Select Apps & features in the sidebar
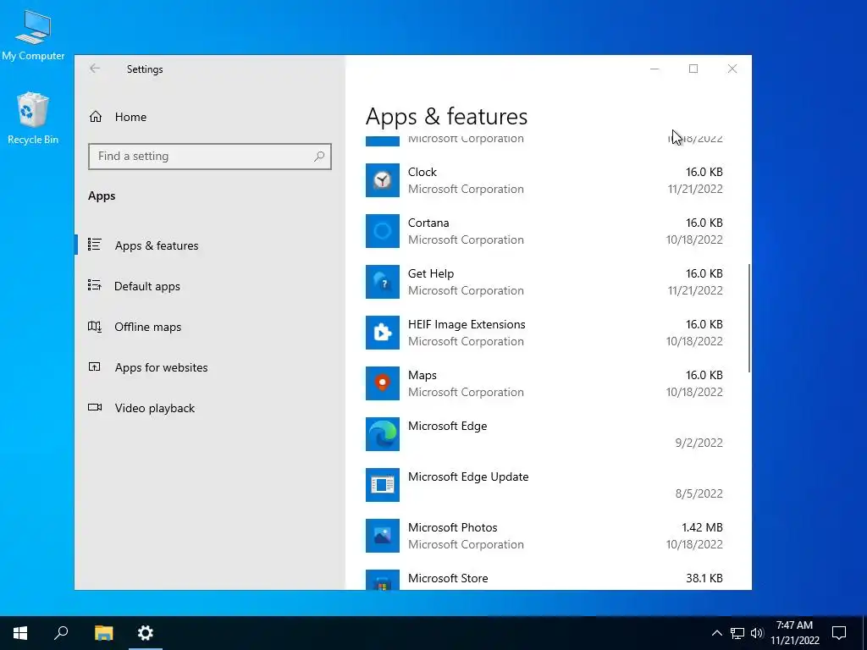The image size is (867, 650). click(210, 245)
